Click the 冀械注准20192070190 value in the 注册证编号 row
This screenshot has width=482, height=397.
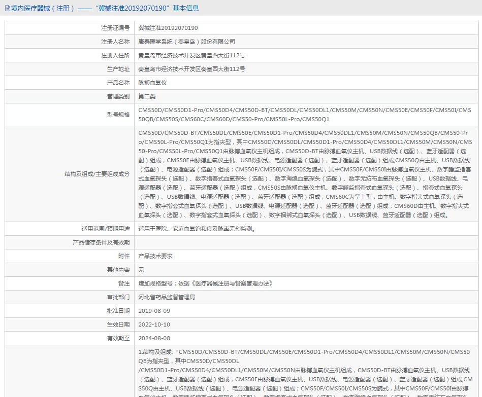(x=168, y=28)
